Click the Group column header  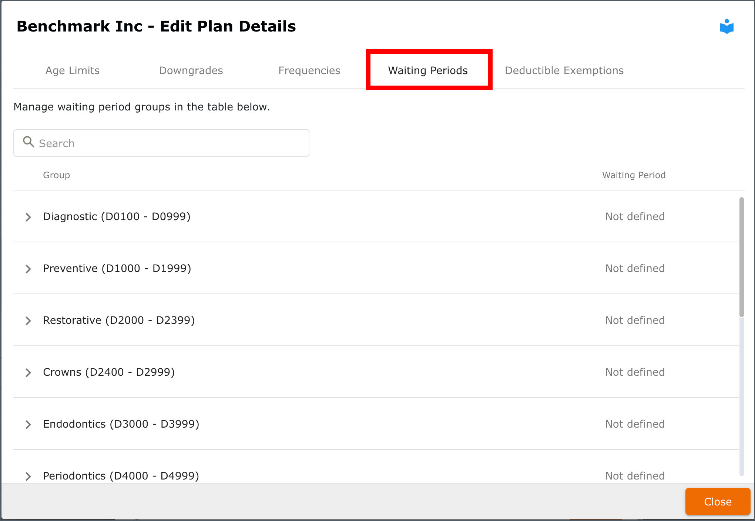pos(56,175)
